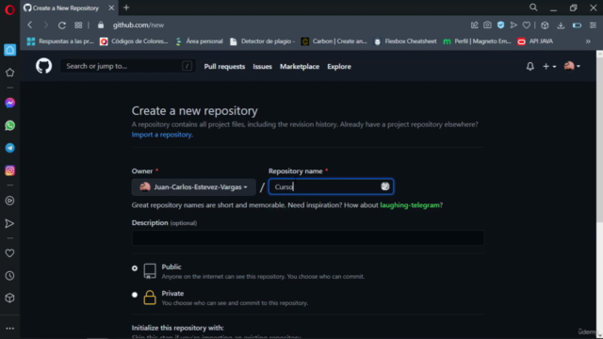Image resolution: width=603 pixels, height=339 pixels.
Task: Open Carbon bookmark
Action: [x=334, y=41]
